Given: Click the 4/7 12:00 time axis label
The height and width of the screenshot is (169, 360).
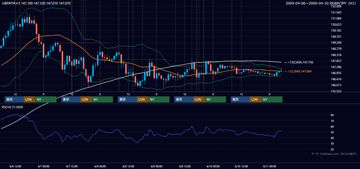Looking at the screenshot, I should coord(72,166).
